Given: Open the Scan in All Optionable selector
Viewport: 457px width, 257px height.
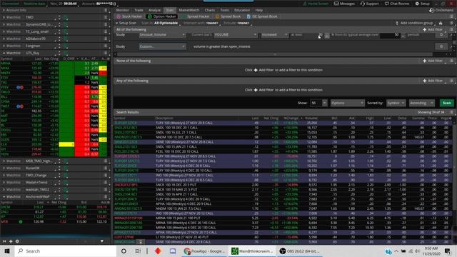Looking at the screenshot, I should tap(166, 23).
